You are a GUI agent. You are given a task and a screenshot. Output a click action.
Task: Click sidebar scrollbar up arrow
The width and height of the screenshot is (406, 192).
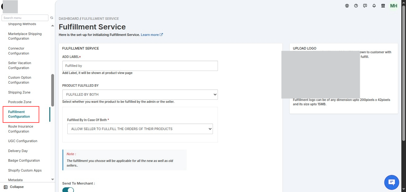[52, 26]
